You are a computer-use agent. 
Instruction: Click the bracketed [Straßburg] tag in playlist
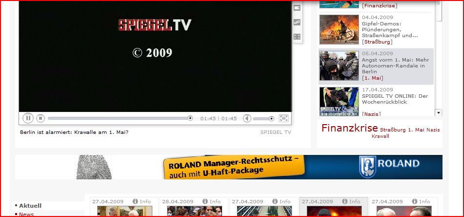(x=377, y=42)
